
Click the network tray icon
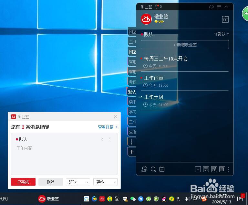tap(179, 199)
